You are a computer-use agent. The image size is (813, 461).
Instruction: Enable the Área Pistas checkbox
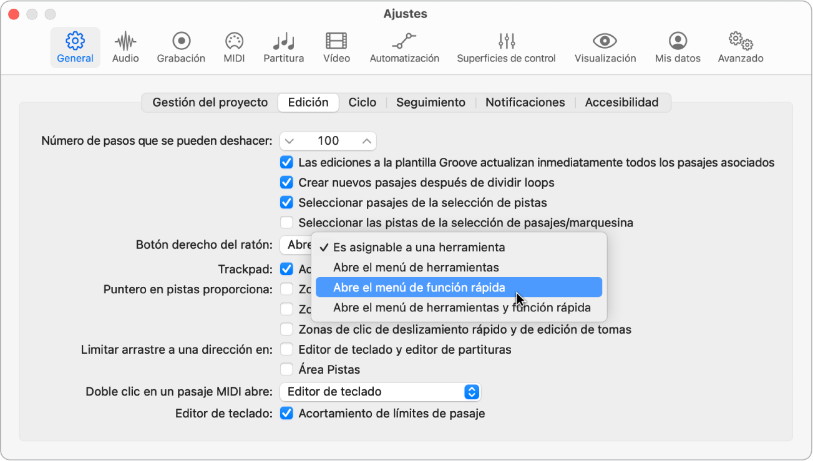pyautogui.click(x=286, y=369)
